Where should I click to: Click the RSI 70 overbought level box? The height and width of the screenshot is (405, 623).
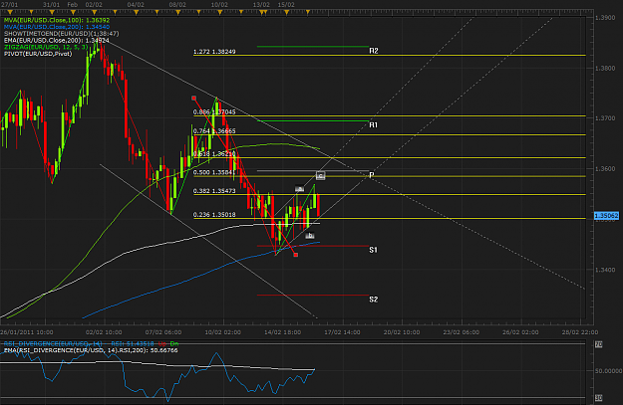(598, 344)
